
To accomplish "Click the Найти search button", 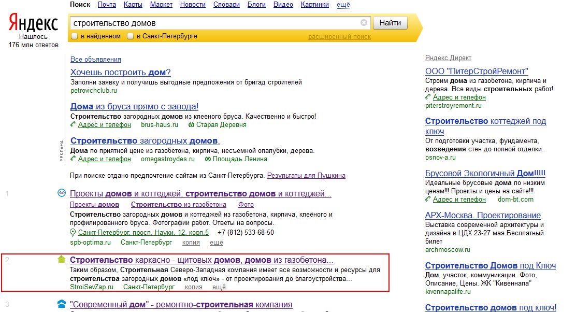I will pyautogui.click(x=390, y=23).
